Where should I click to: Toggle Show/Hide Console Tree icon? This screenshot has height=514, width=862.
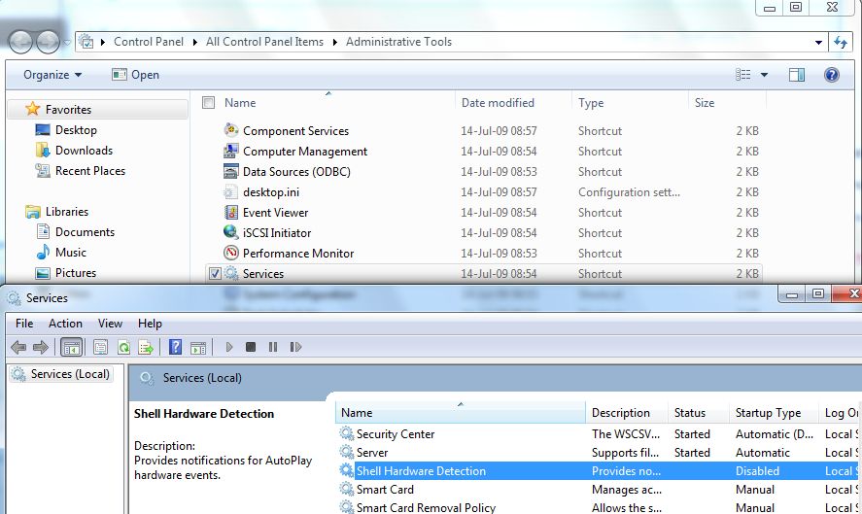[72, 348]
